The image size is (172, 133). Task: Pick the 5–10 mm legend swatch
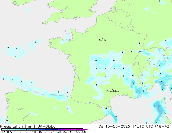tap(30, 129)
